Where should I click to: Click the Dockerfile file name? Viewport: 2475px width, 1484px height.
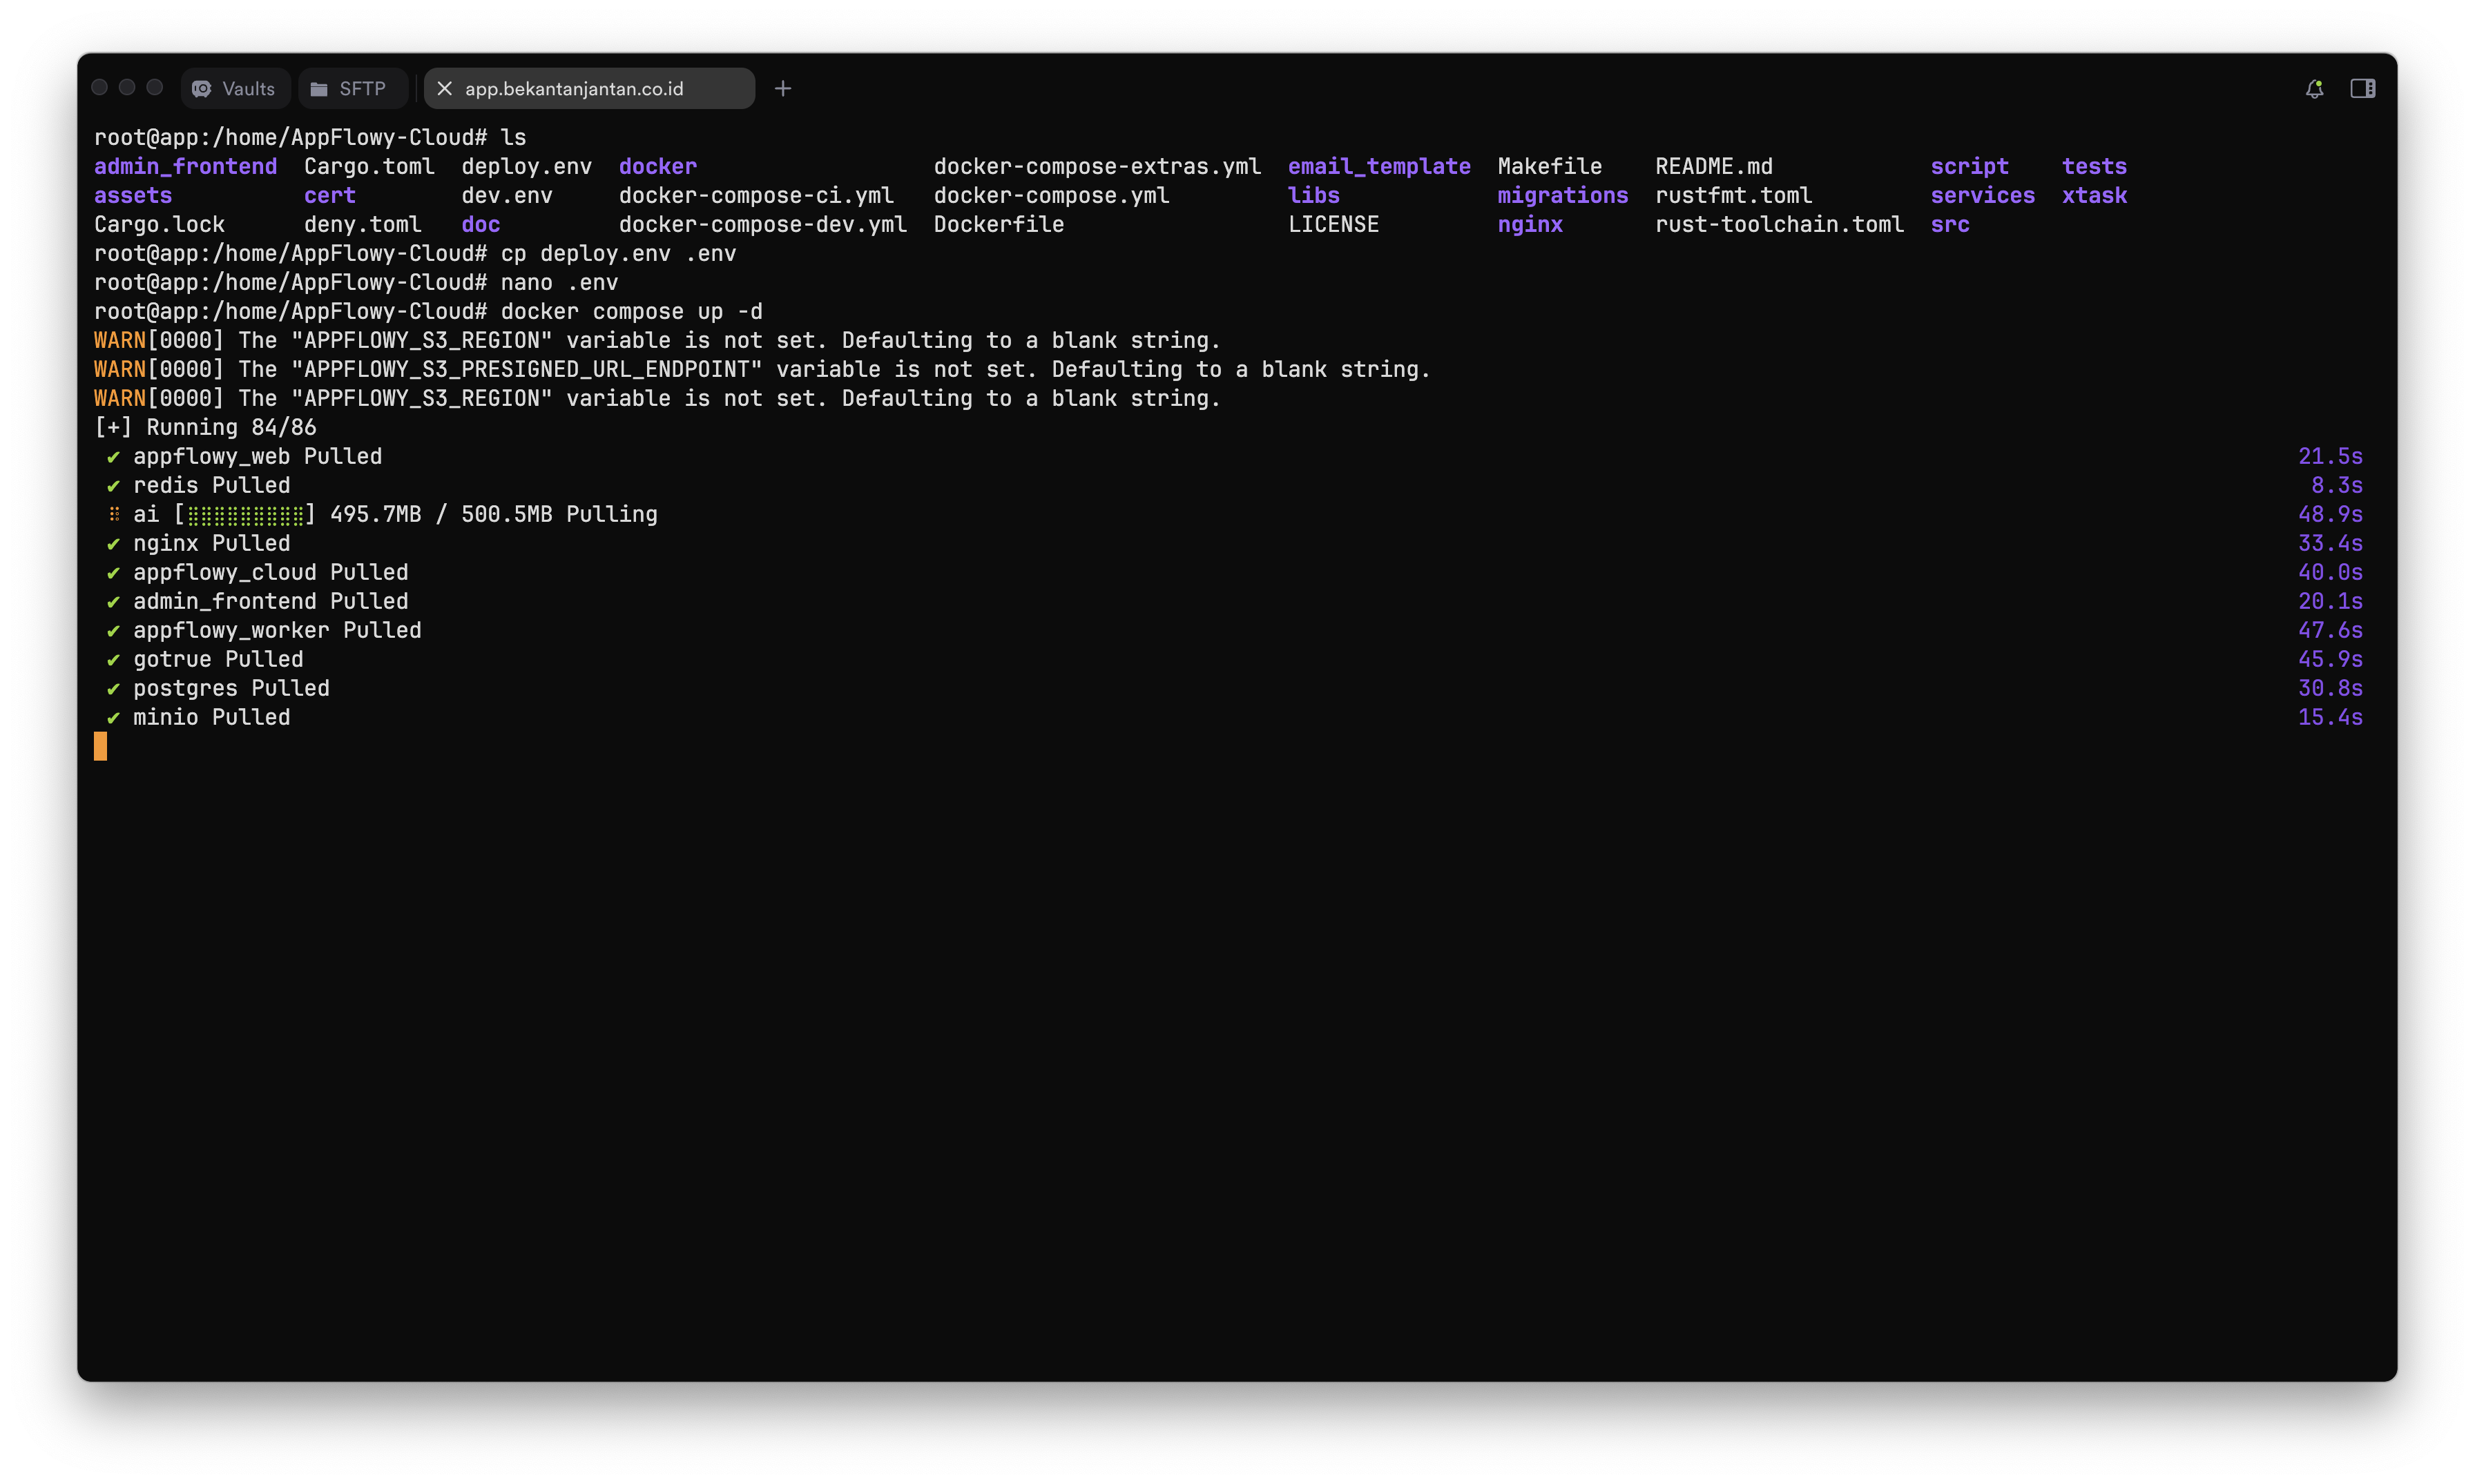[999, 224]
